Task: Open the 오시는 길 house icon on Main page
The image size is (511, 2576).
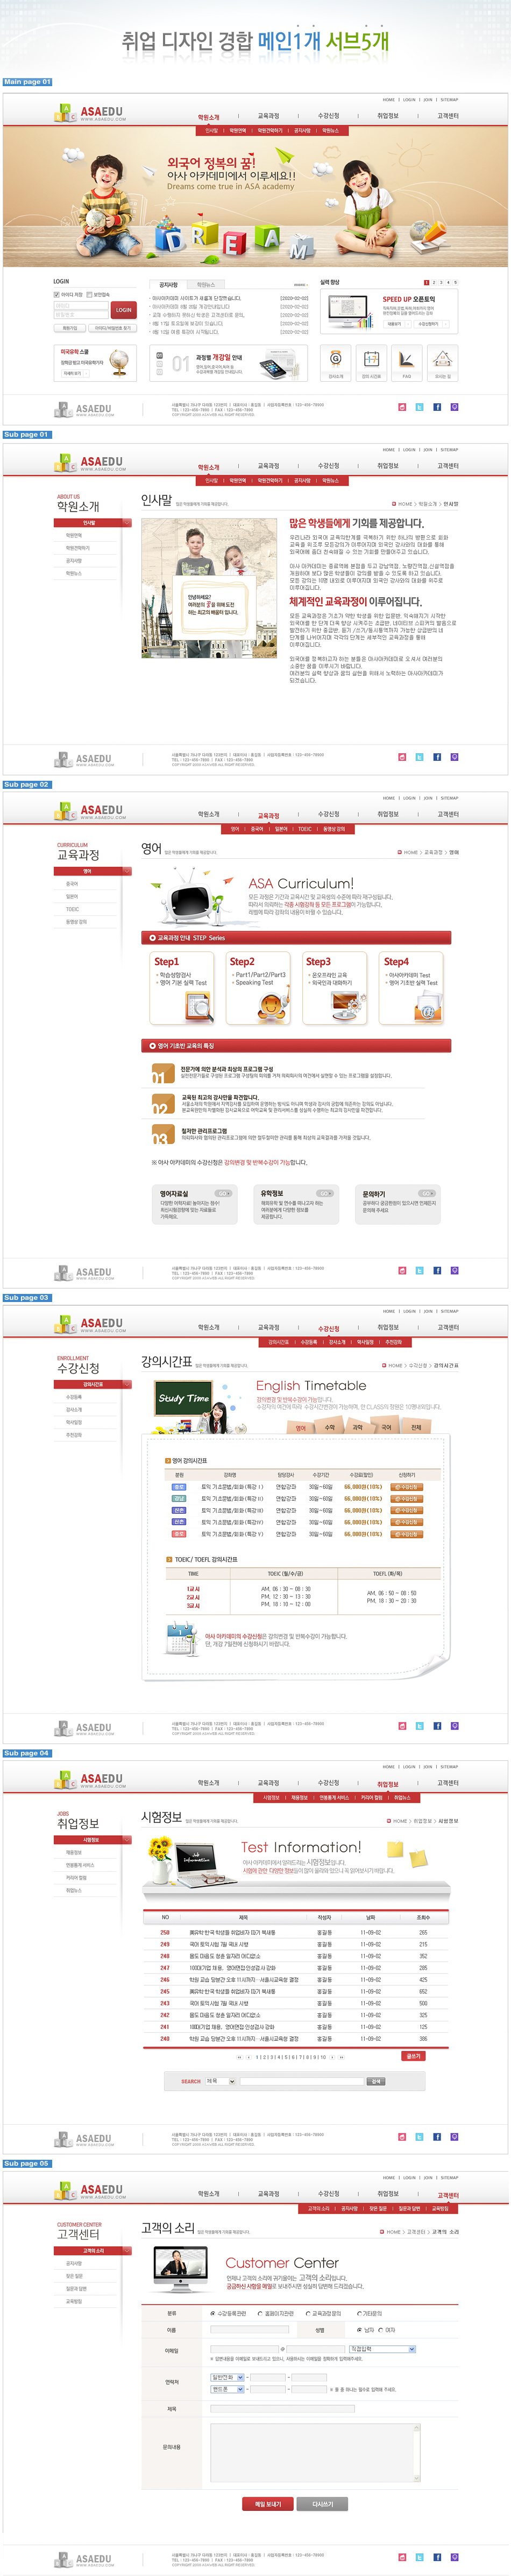Action: [442, 363]
